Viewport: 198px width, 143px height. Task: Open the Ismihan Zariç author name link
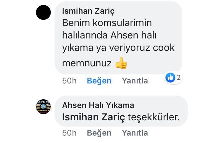(88, 11)
